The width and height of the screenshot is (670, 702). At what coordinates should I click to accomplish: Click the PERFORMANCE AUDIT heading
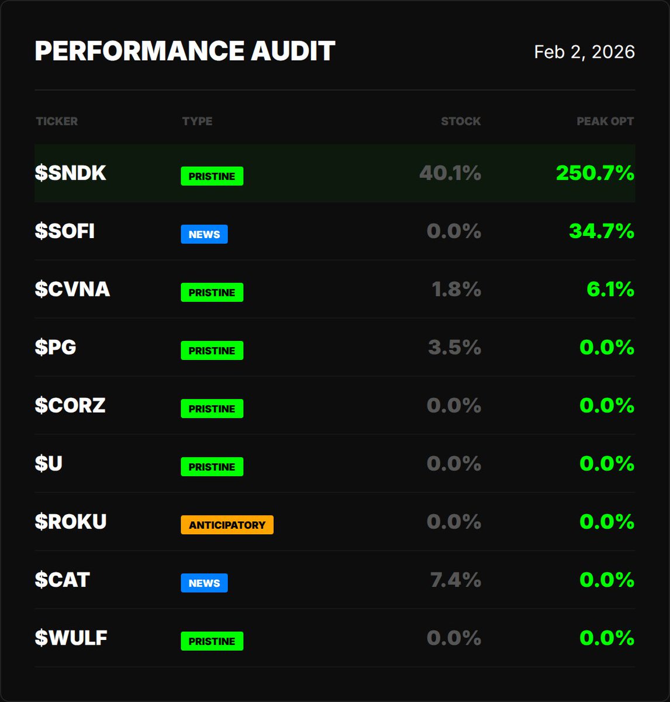pos(185,51)
